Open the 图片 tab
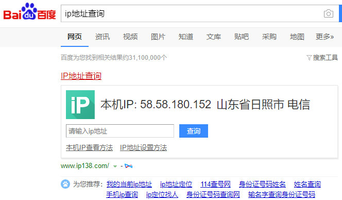The height and width of the screenshot is (200, 342). pyautogui.click(x=158, y=37)
